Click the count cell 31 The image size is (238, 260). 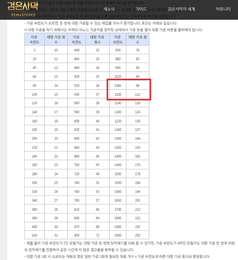point(56,235)
